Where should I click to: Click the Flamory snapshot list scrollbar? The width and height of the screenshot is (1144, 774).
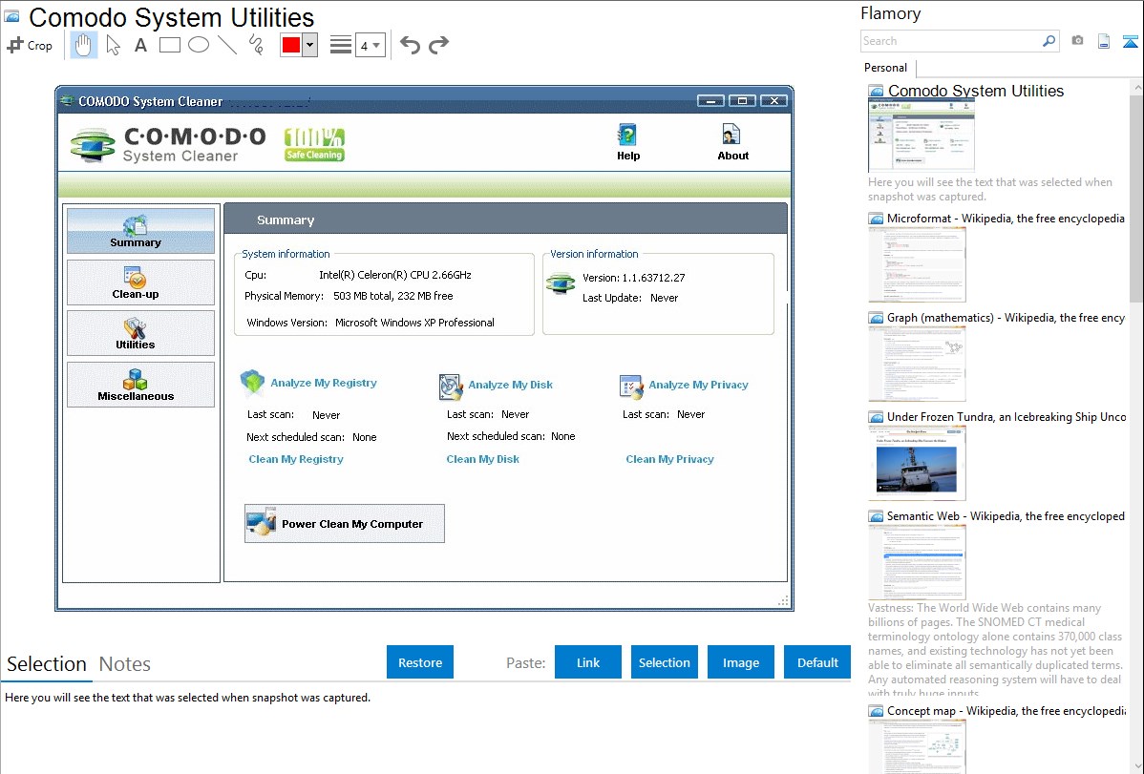pyautogui.click(x=1136, y=197)
